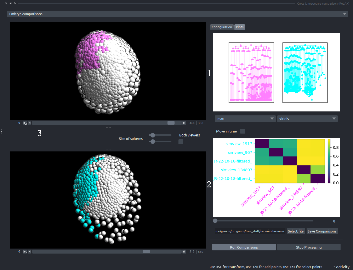Open the activity indicator in status bar
Screen dimensions: 353x270
[341, 267]
